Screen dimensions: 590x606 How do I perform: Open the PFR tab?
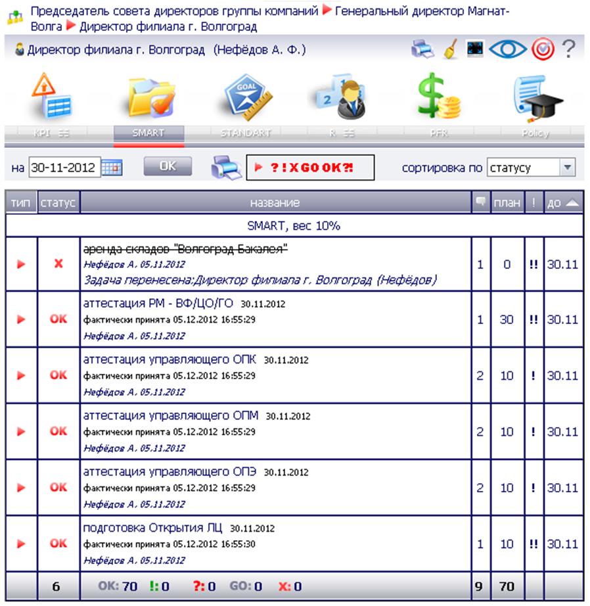pos(439,133)
